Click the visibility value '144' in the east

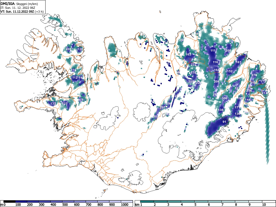(x=248, y=100)
